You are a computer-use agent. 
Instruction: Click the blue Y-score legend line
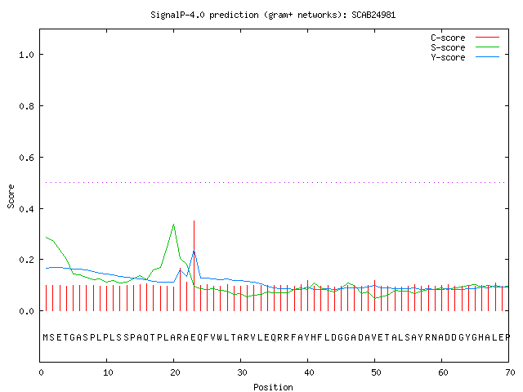[x=487, y=57]
